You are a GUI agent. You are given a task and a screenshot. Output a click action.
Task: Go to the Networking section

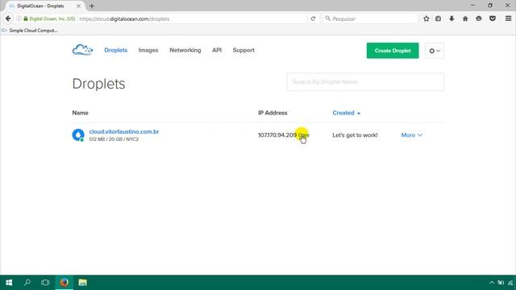click(185, 50)
